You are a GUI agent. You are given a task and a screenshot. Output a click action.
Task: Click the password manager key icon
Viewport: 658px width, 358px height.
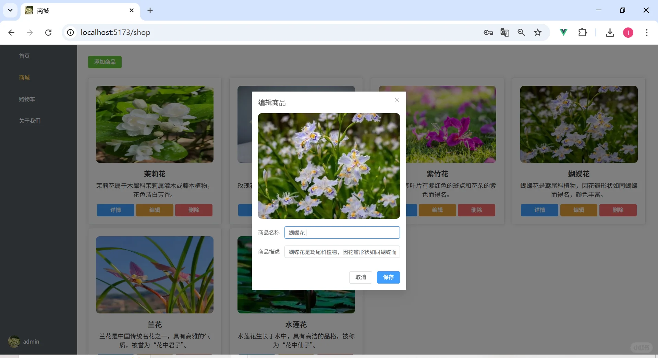pyautogui.click(x=488, y=32)
